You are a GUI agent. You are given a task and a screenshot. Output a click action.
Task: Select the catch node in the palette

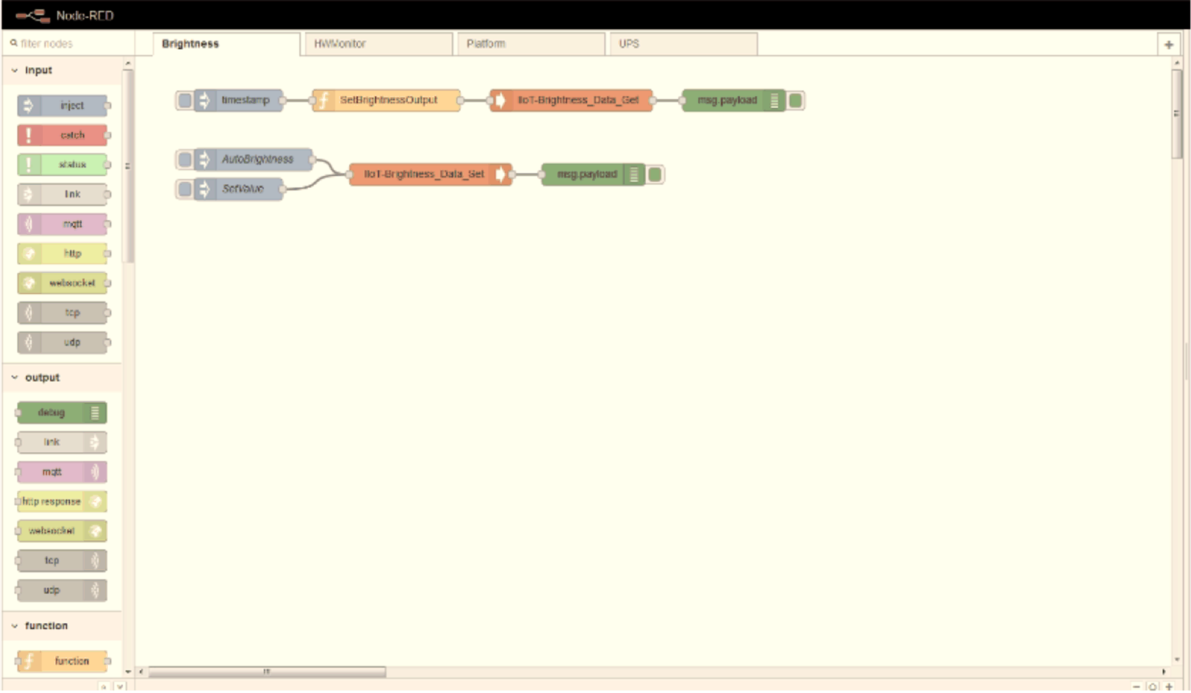[x=62, y=135]
